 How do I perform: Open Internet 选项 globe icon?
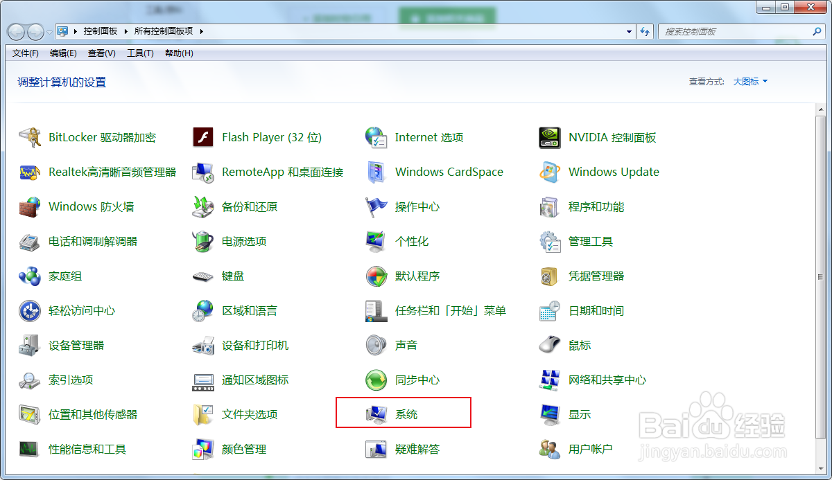376,137
